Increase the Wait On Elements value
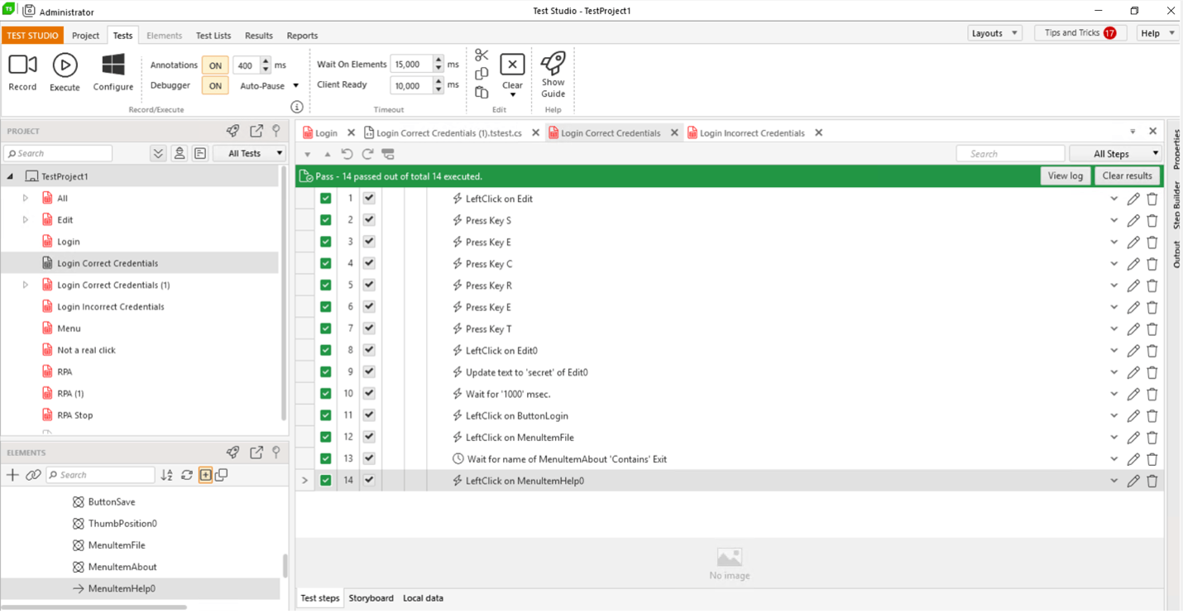 [438, 60]
